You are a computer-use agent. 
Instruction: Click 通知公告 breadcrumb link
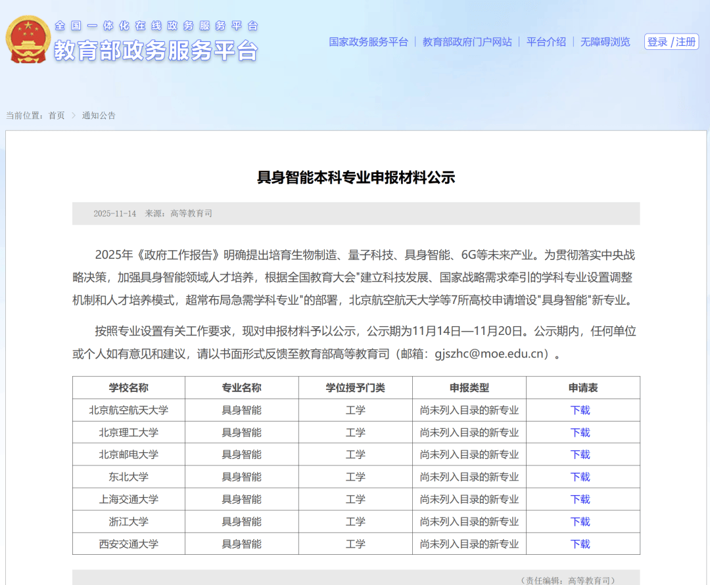pyautogui.click(x=99, y=116)
